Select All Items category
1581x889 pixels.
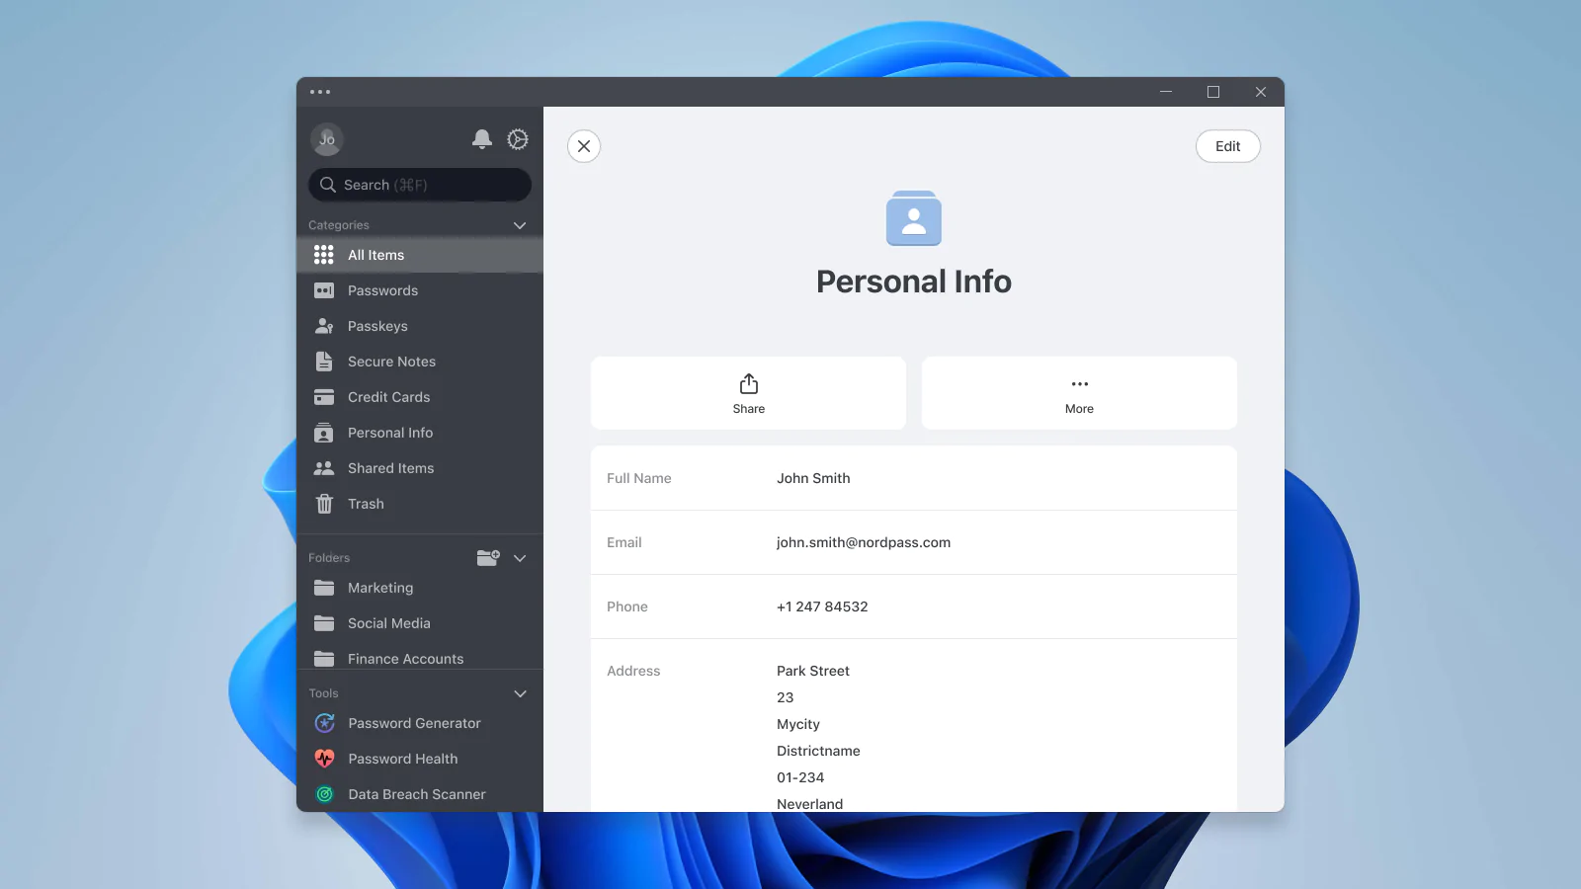(x=420, y=255)
